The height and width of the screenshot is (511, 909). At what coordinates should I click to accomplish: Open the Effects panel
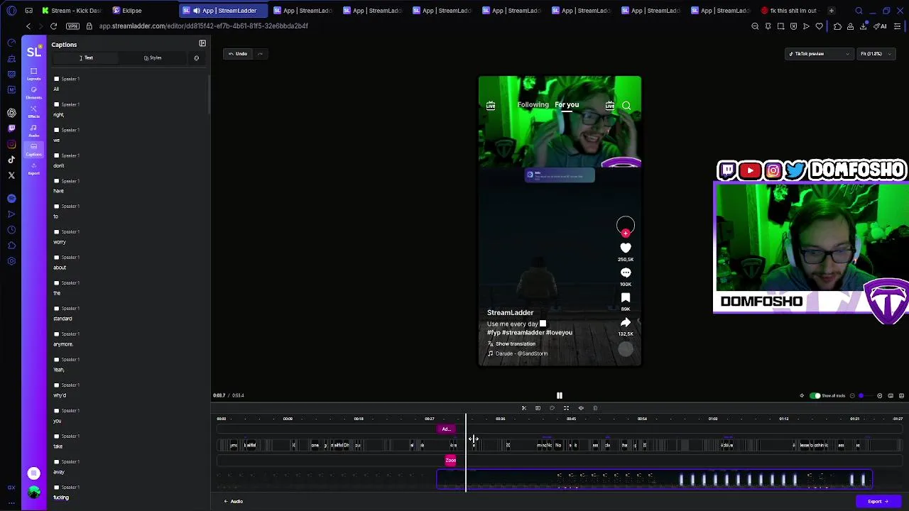point(33,111)
